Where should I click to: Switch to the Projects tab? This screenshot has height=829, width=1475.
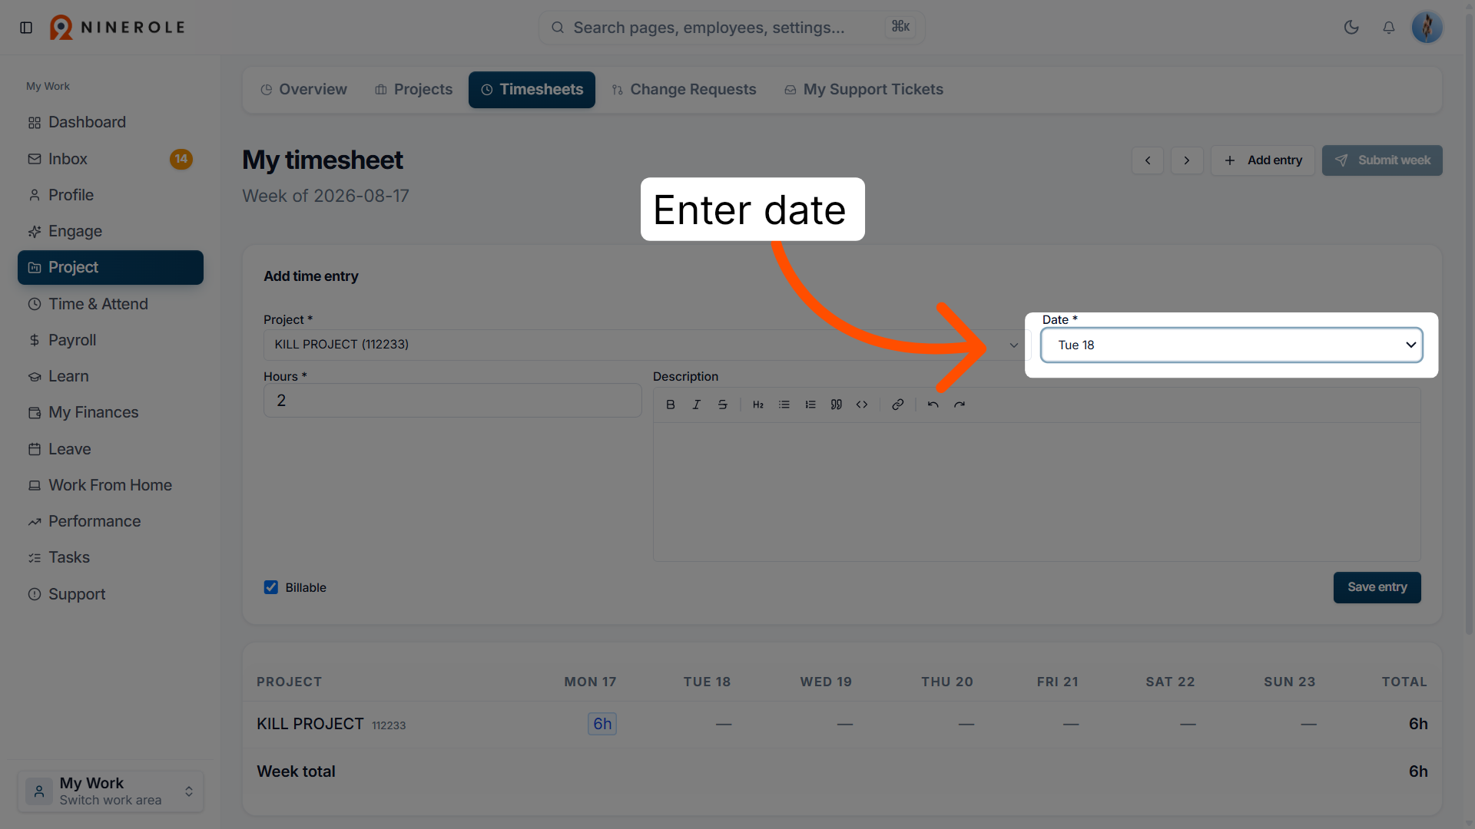413,90
